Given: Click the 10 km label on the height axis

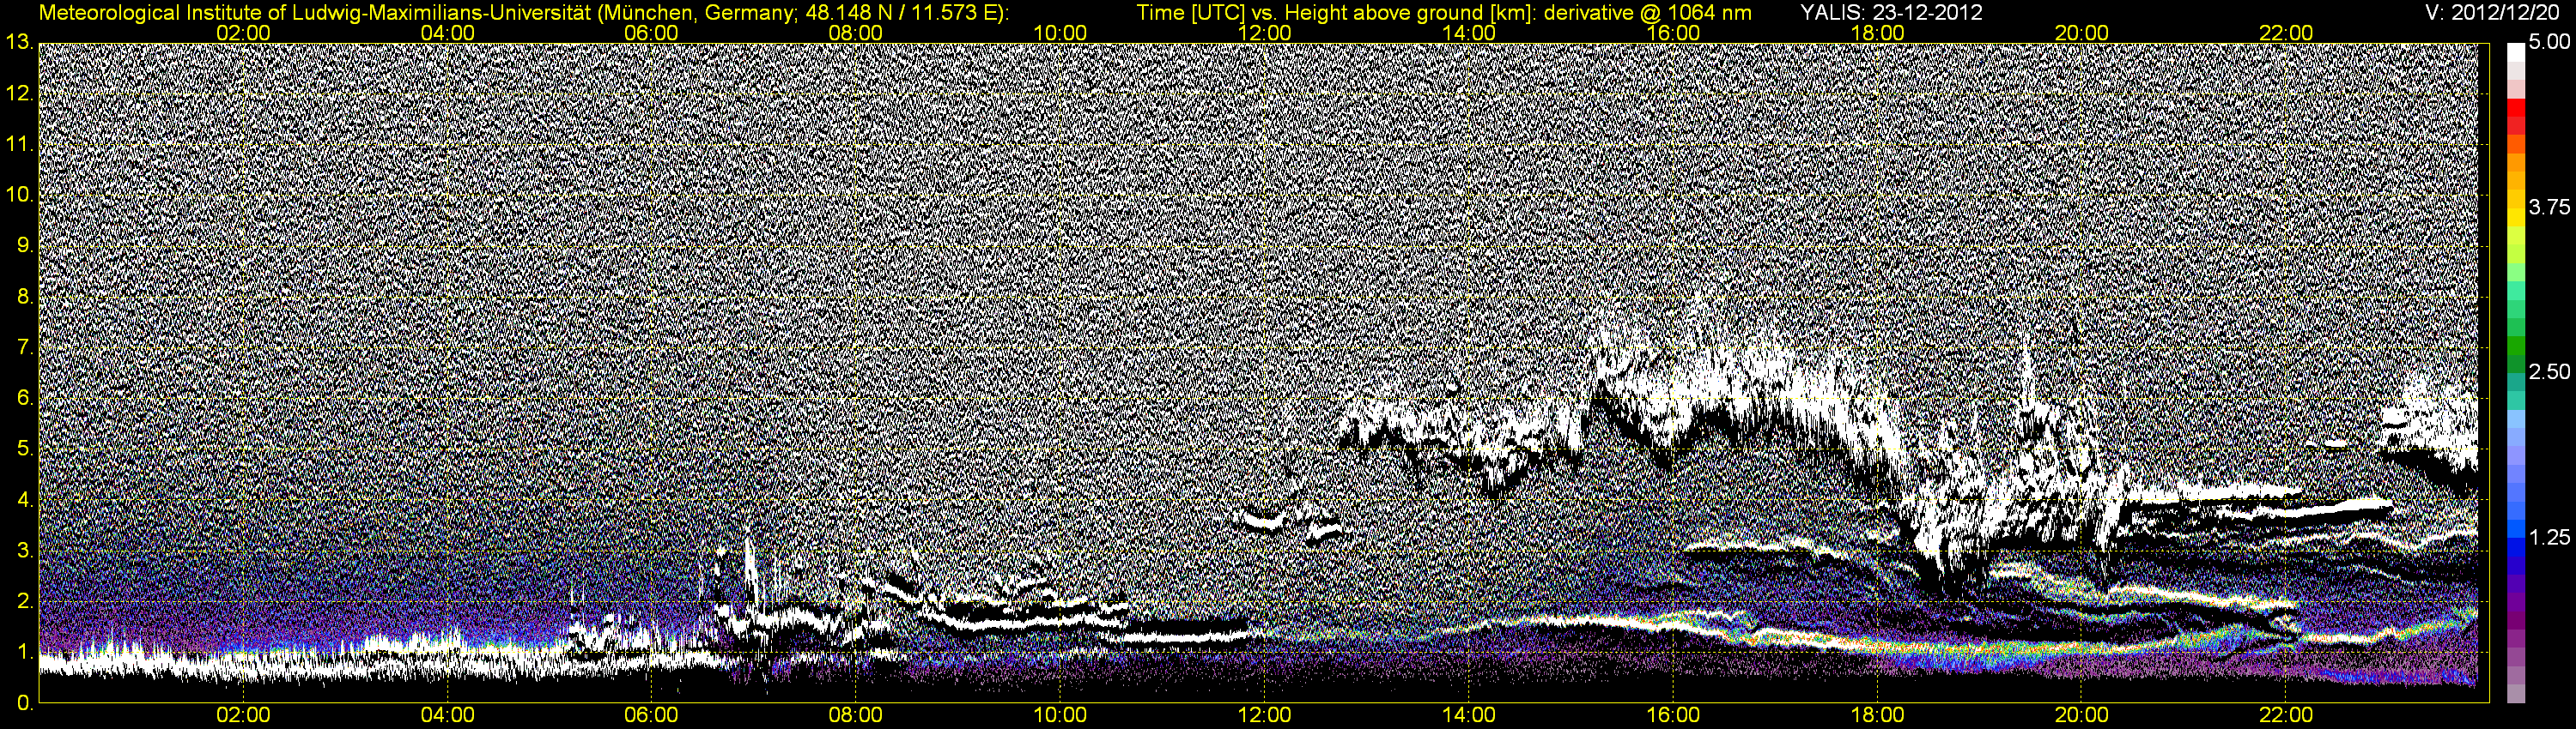Looking at the screenshot, I should point(18,195).
